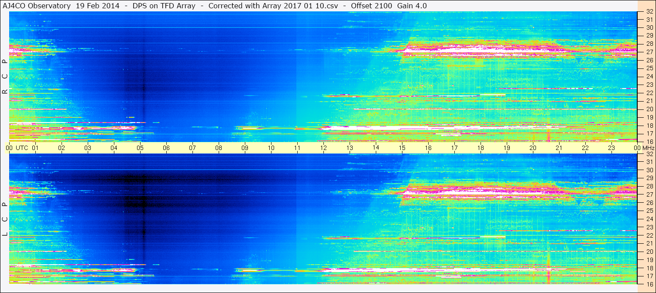Click the 04 hour mark on the time axis
Viewport: 656px width, 293px height.
(114, 148)
